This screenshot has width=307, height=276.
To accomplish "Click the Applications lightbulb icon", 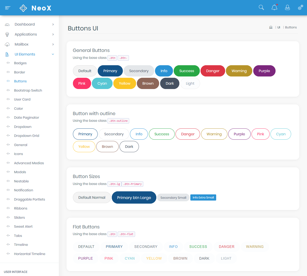I will point(7,35).
